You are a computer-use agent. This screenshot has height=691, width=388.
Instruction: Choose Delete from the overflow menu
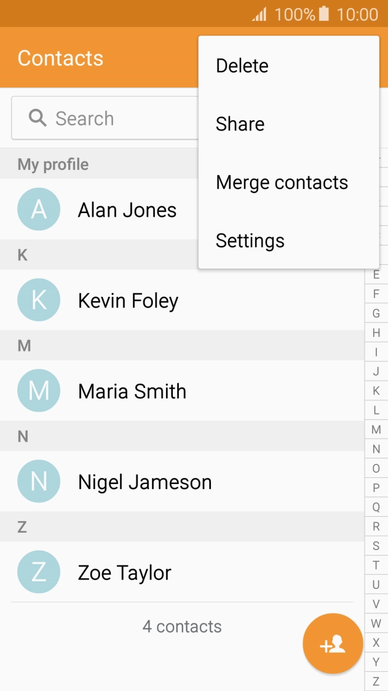(242, 66)
